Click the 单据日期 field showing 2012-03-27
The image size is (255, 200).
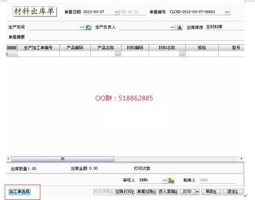pyautogui.click(x=99, y=12)
